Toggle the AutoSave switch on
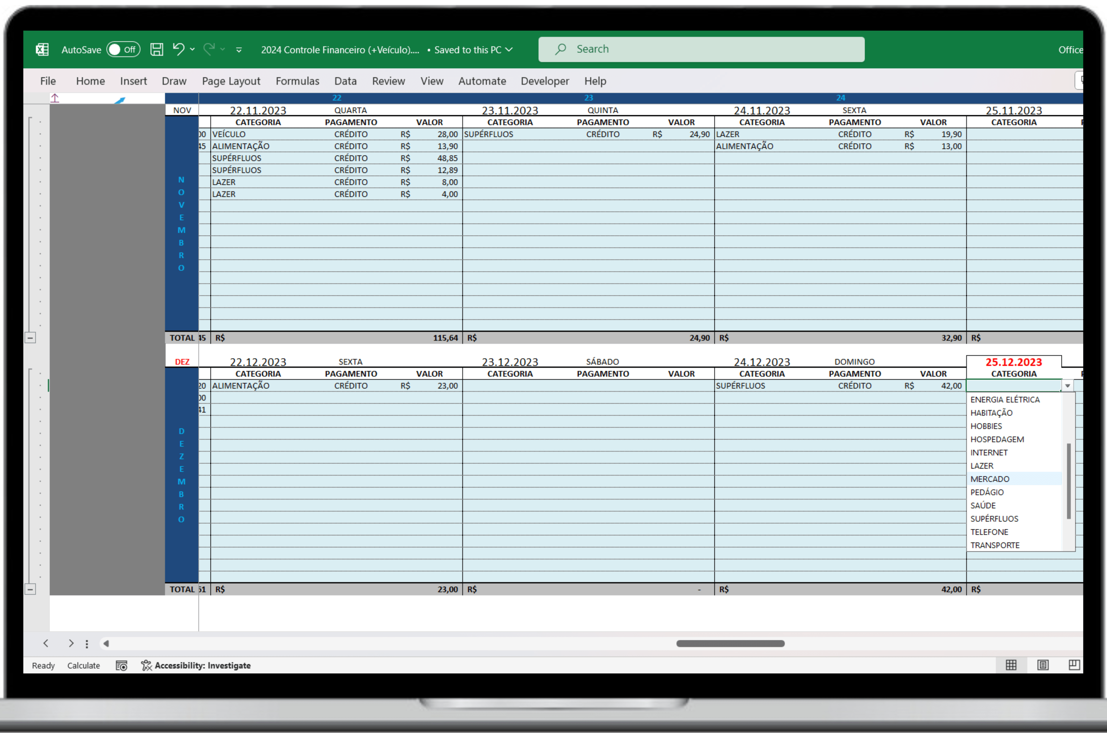1107x738 pixels. (123, 49)
